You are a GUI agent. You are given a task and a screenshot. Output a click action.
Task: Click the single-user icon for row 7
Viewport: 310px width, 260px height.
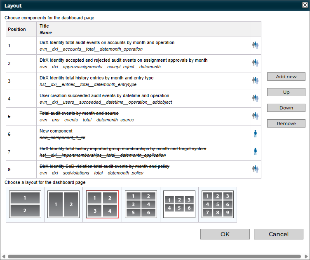point(255,151)
